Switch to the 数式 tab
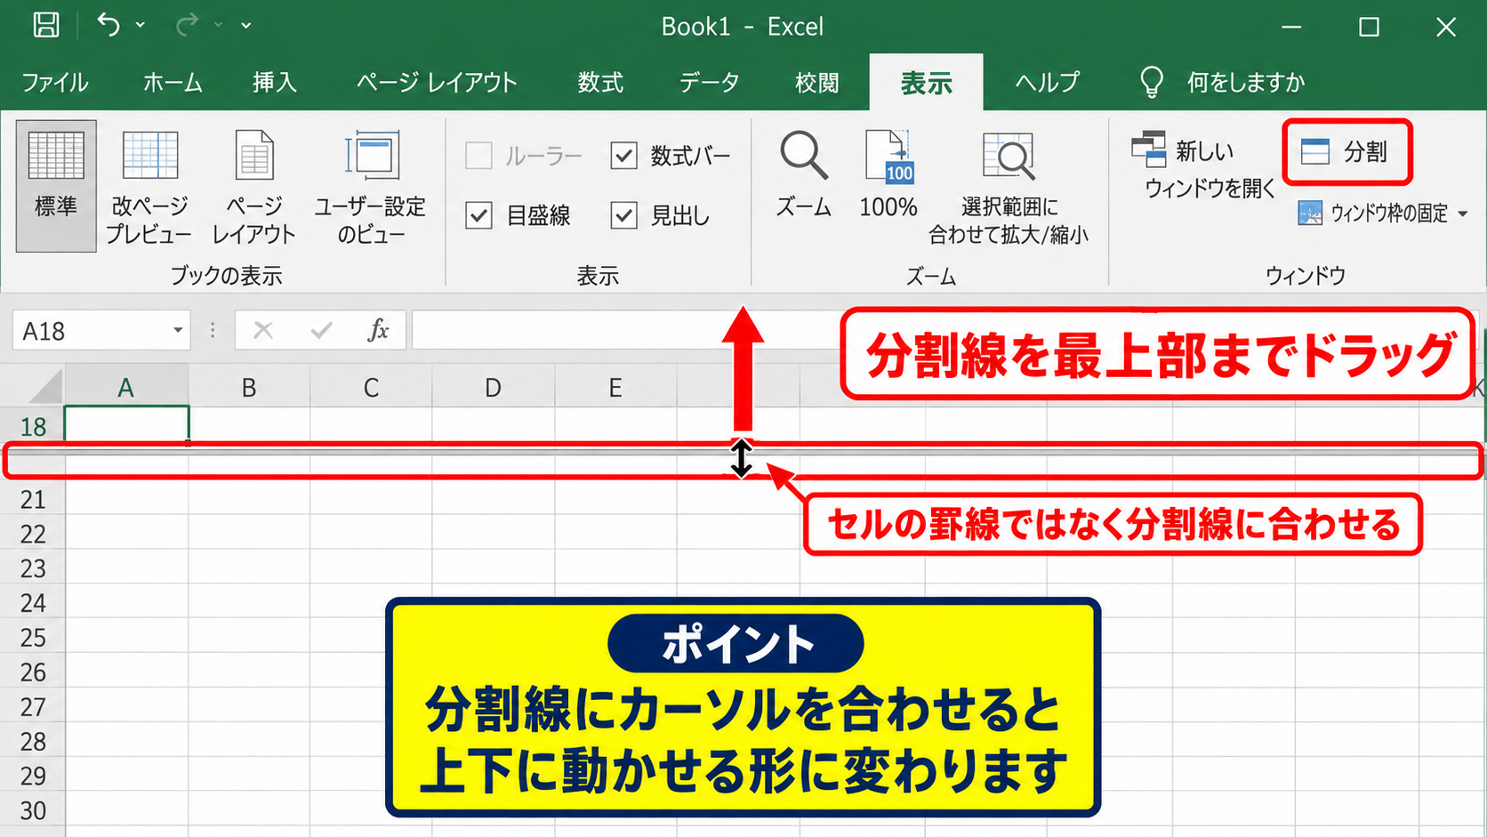1487x837 pixels. click(600, 83)
